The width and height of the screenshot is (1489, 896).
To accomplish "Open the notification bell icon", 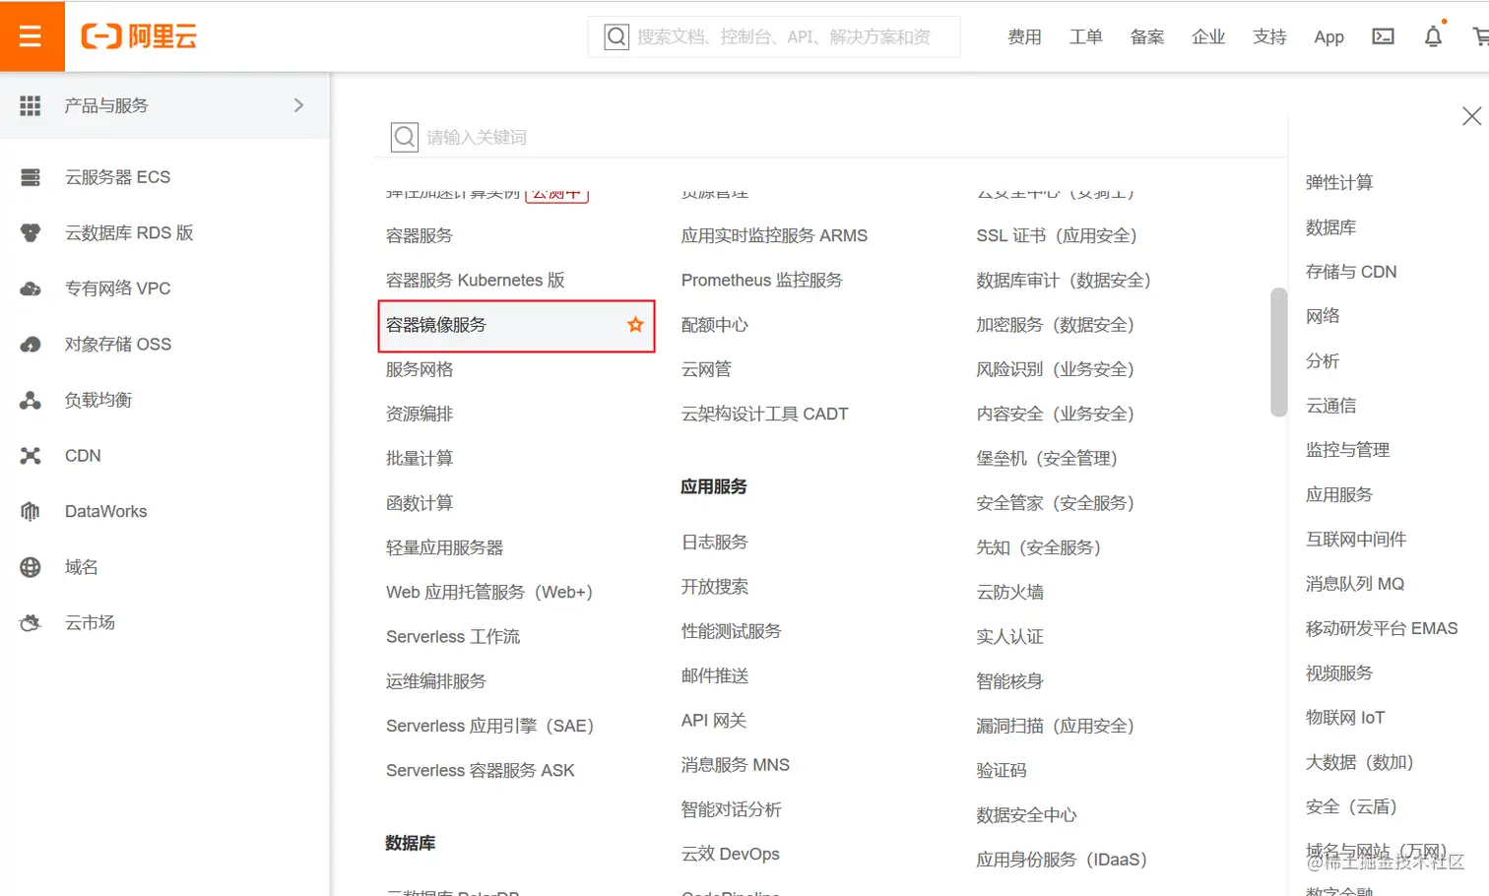I will click(x=1433, y=36).
